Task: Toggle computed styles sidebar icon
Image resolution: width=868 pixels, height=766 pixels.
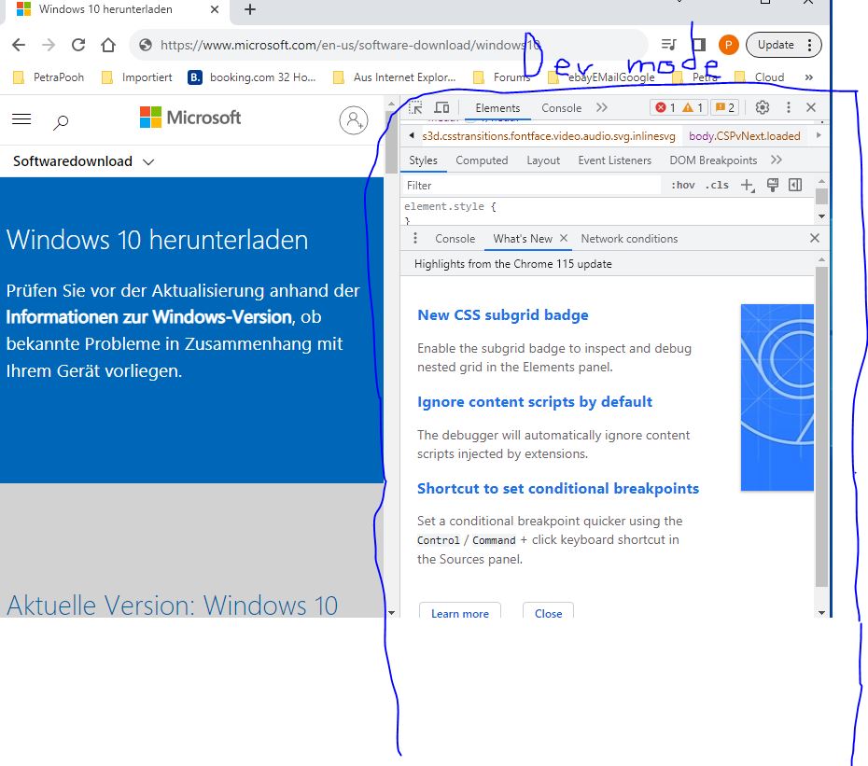Action: click(x=795, y=185)
